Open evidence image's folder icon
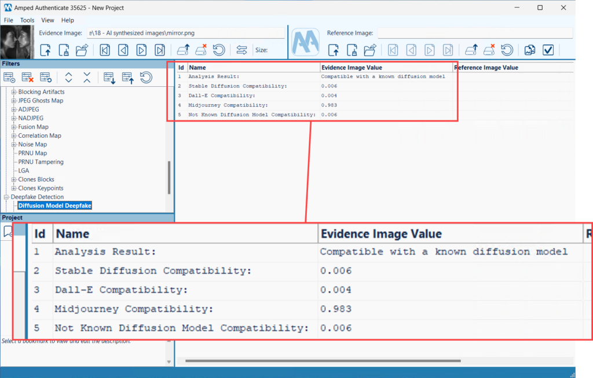The width and height of the screenshot is (593, 378). tap(82, 50)
